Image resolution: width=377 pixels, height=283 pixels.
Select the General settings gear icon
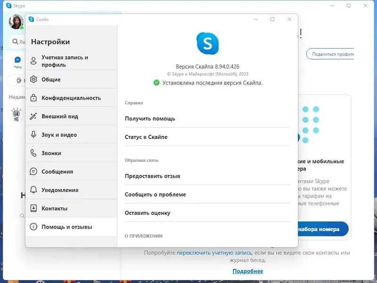(x=33, y=79)
